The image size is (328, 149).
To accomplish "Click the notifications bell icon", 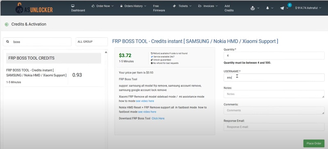I will pos(268,8).
